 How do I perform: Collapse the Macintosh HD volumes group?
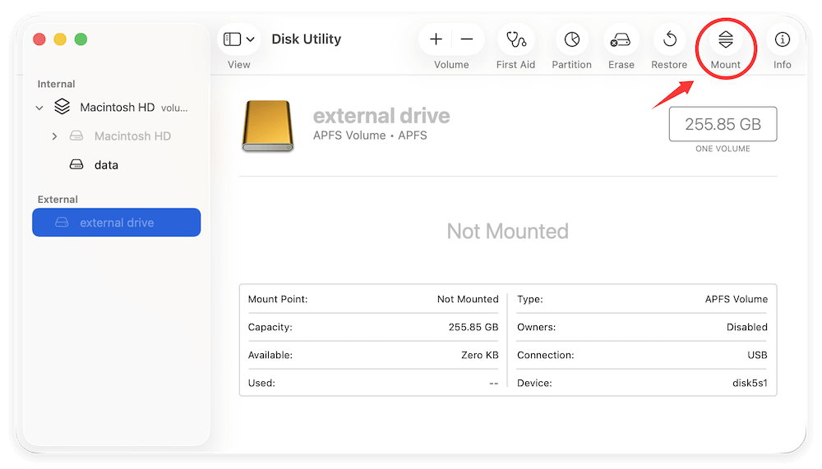(x=39, y=108)
